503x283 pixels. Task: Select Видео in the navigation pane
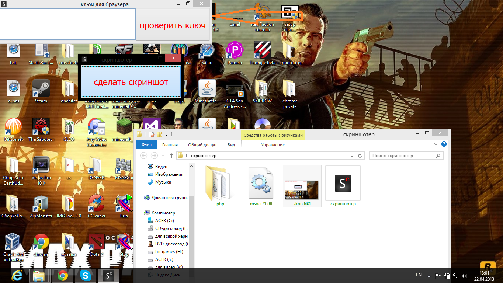157,167
